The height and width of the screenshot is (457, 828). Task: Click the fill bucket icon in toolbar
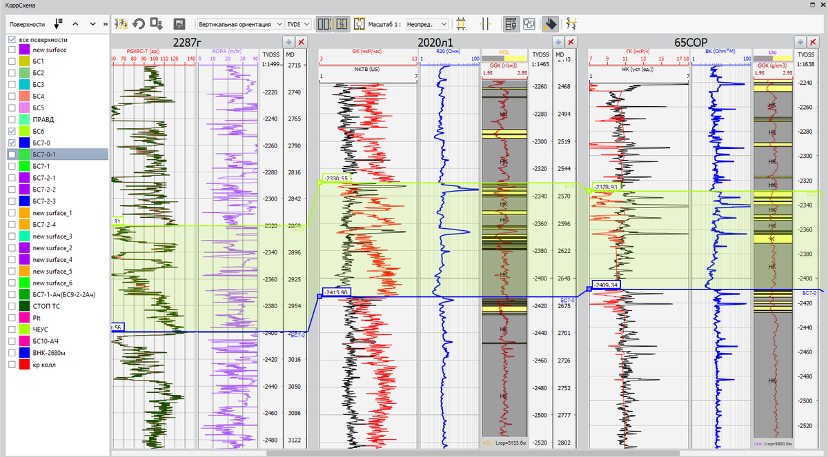tap(549, 23)
